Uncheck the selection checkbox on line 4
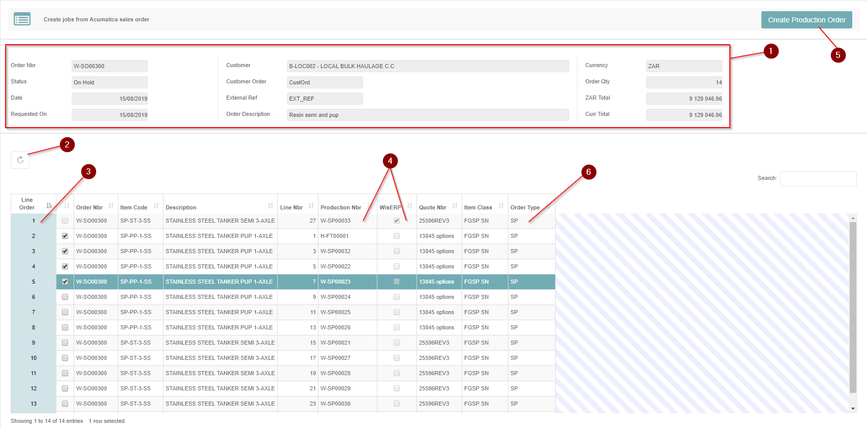Screen dimensions: 867x429 coord(65,266)
